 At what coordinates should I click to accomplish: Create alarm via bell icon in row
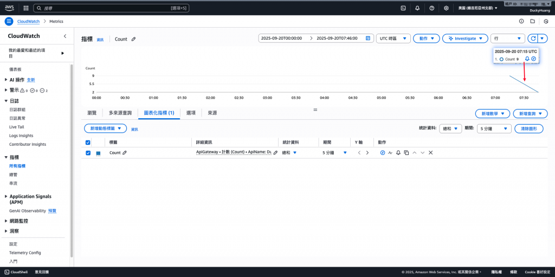coord(398,153)
